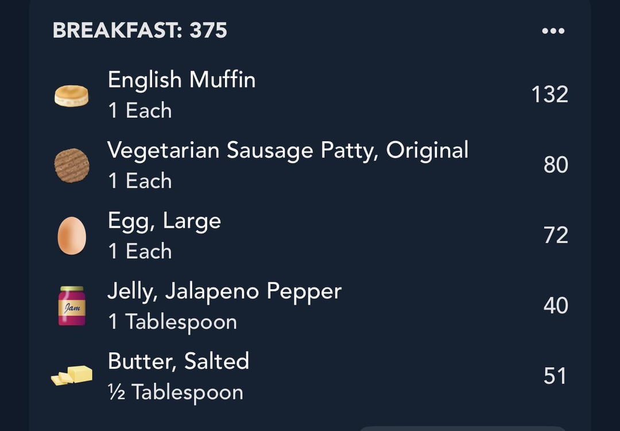This screenshot has width=620, height=431.
Task: Tap the jam jar icon
Action: point(72,306)
